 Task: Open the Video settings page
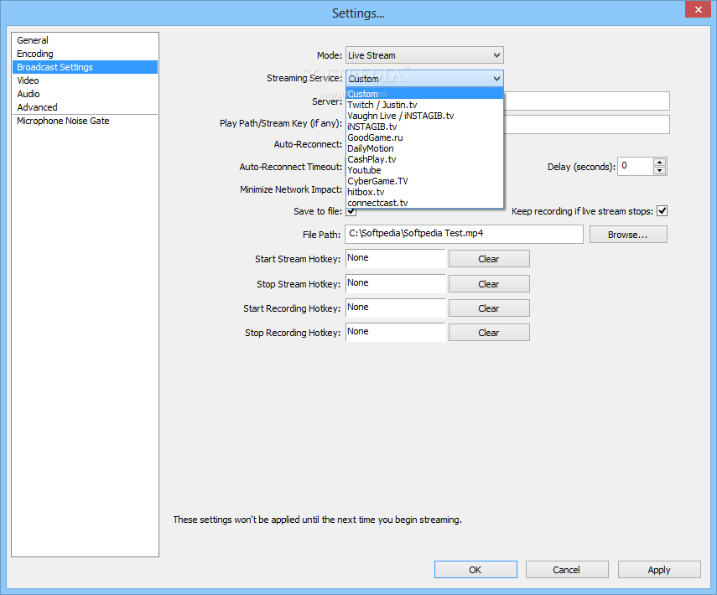pyautogui.click(x=85, y=80)
